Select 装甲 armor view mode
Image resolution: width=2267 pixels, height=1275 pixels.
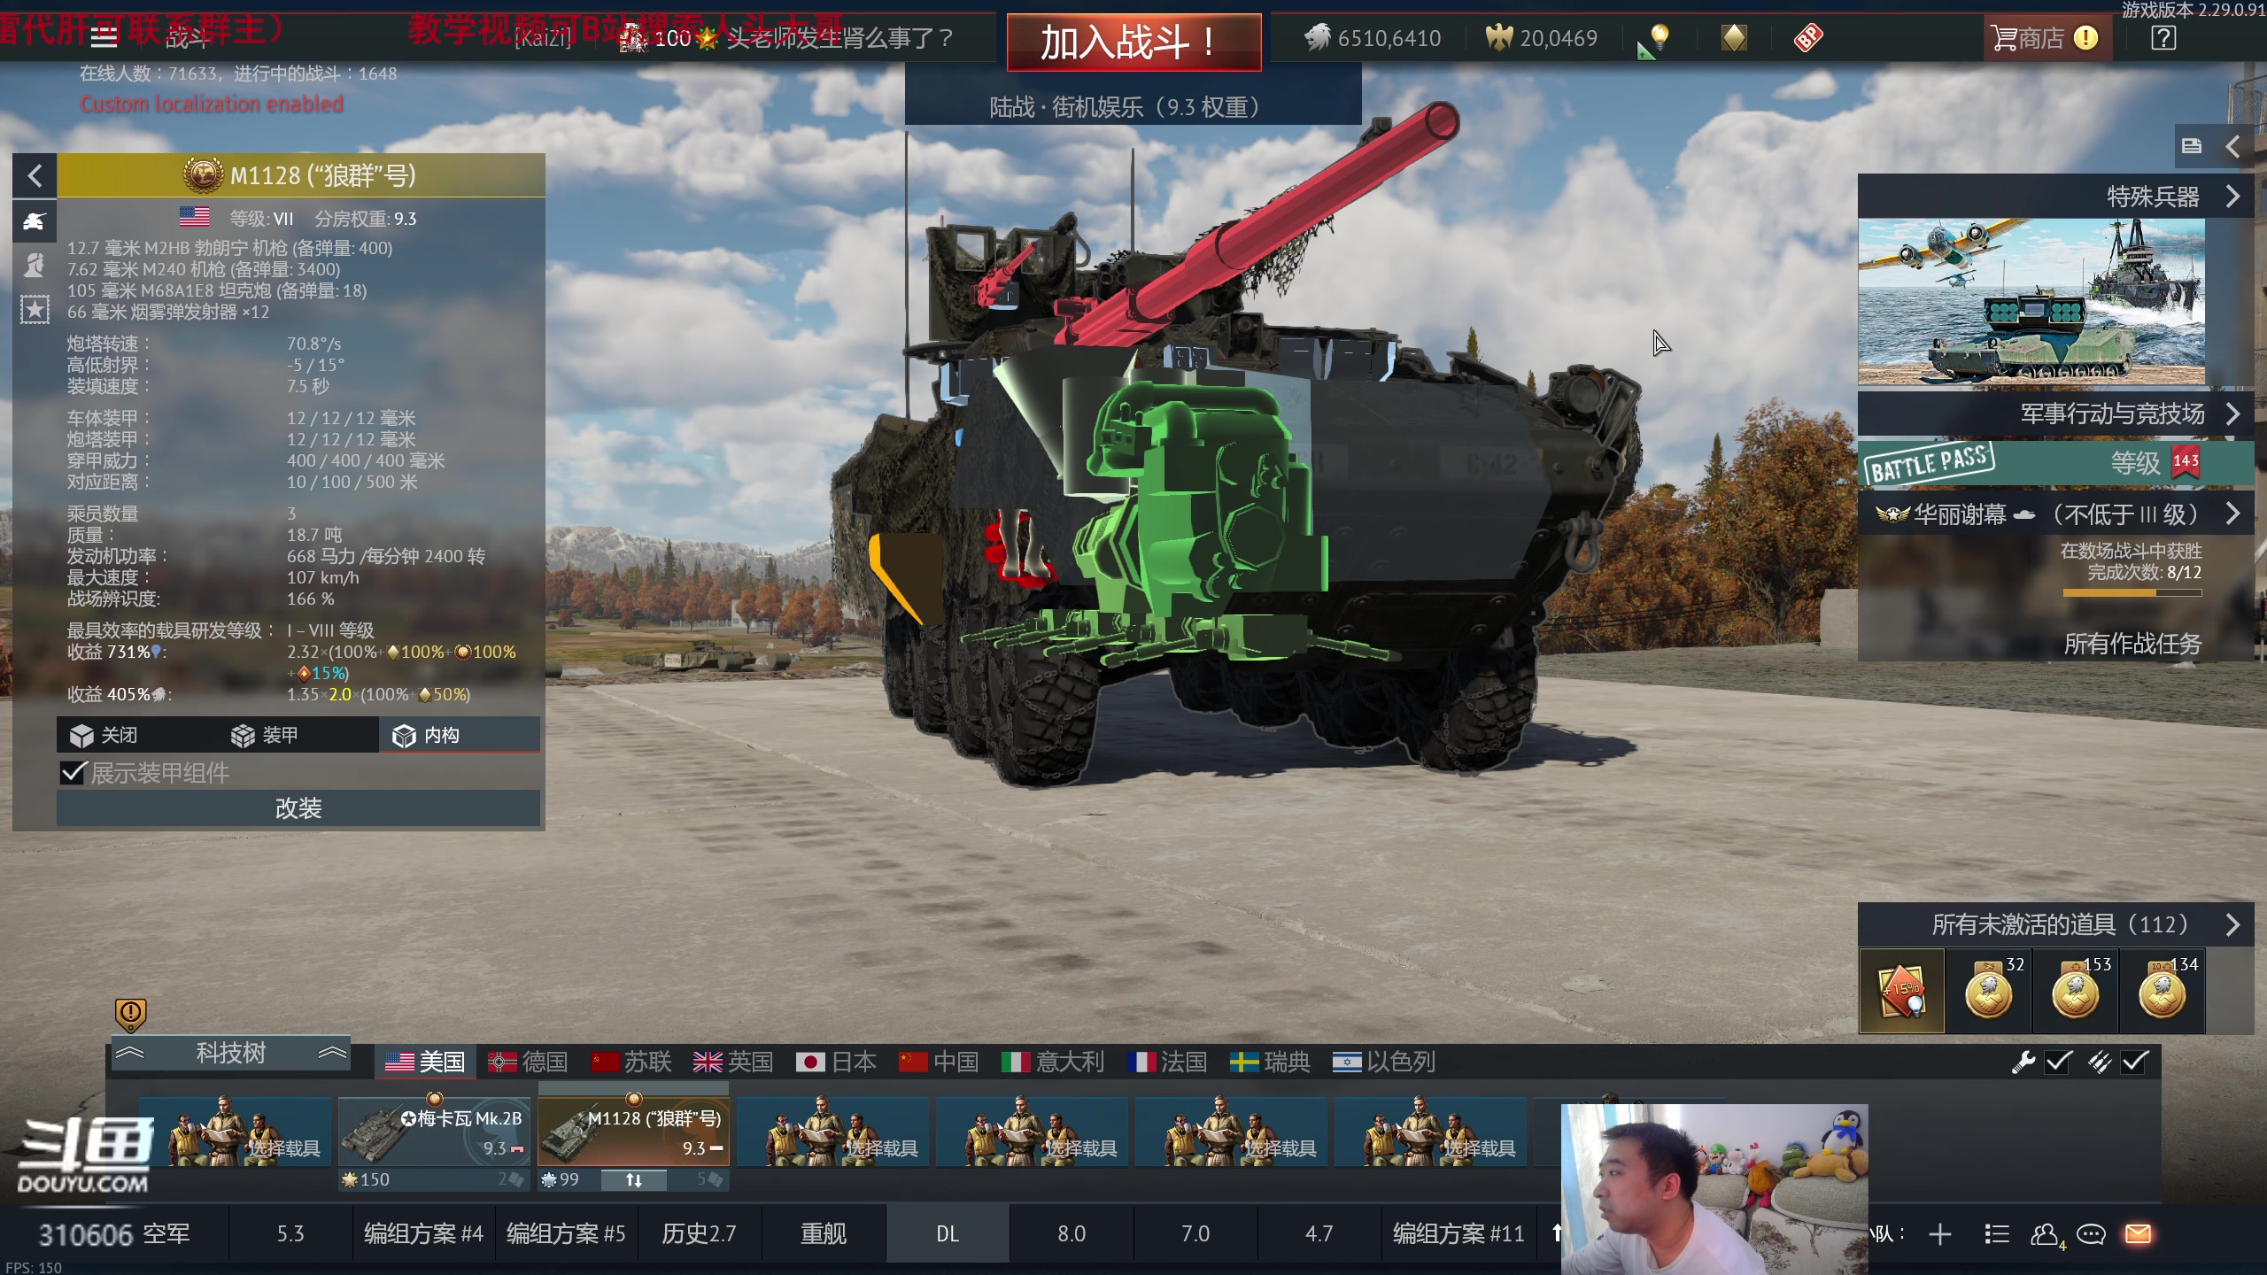pos(298,735)
